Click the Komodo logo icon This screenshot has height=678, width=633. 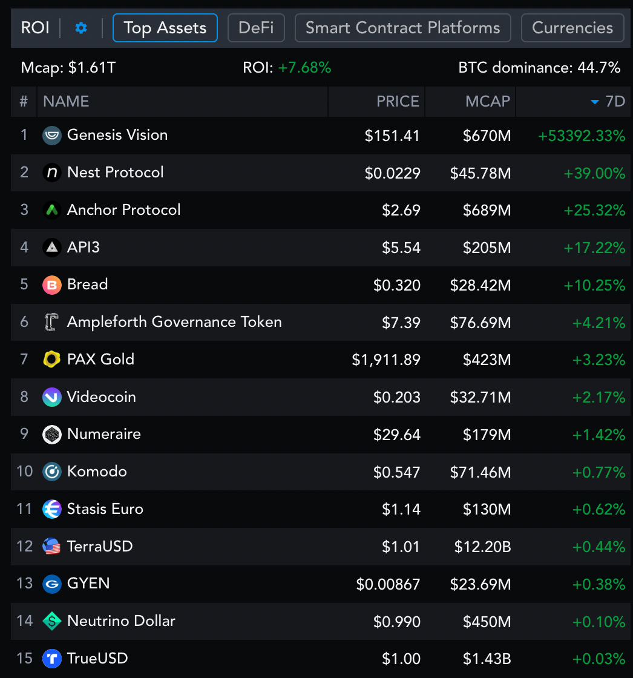[52, 472]
